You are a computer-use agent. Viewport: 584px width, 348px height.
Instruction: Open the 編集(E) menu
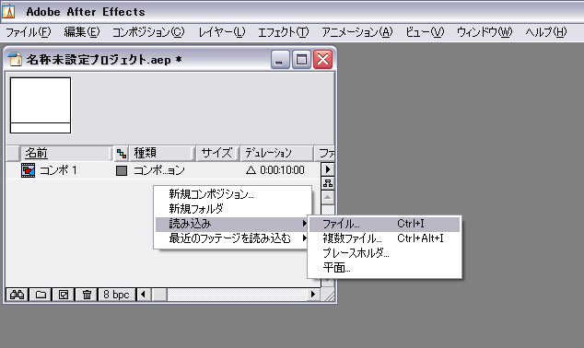click(82, 32)
